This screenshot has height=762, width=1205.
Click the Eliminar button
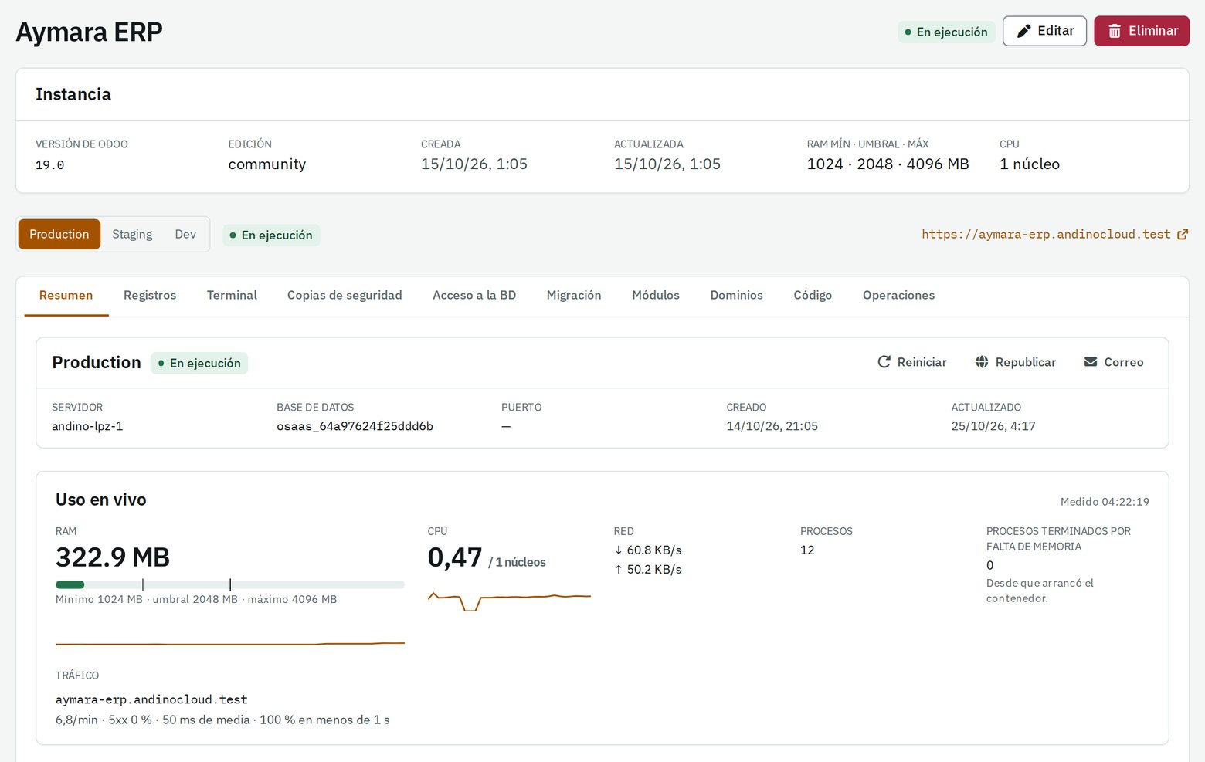pyautogui.click(x=1142, y=31)
